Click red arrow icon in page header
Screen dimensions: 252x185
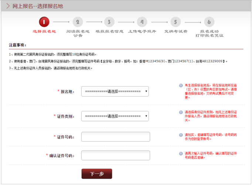pos(8,6)
